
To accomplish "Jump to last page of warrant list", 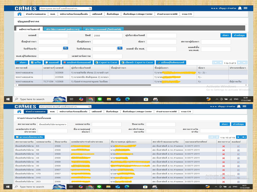I will 244,137.
